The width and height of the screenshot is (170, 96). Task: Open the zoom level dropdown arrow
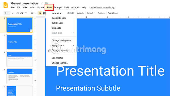click(35, 13)
